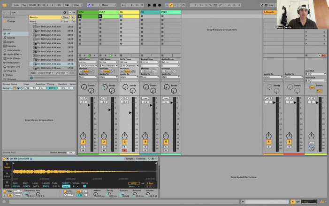Open the groove Base 1/16 dropdown

pos(29,88)
